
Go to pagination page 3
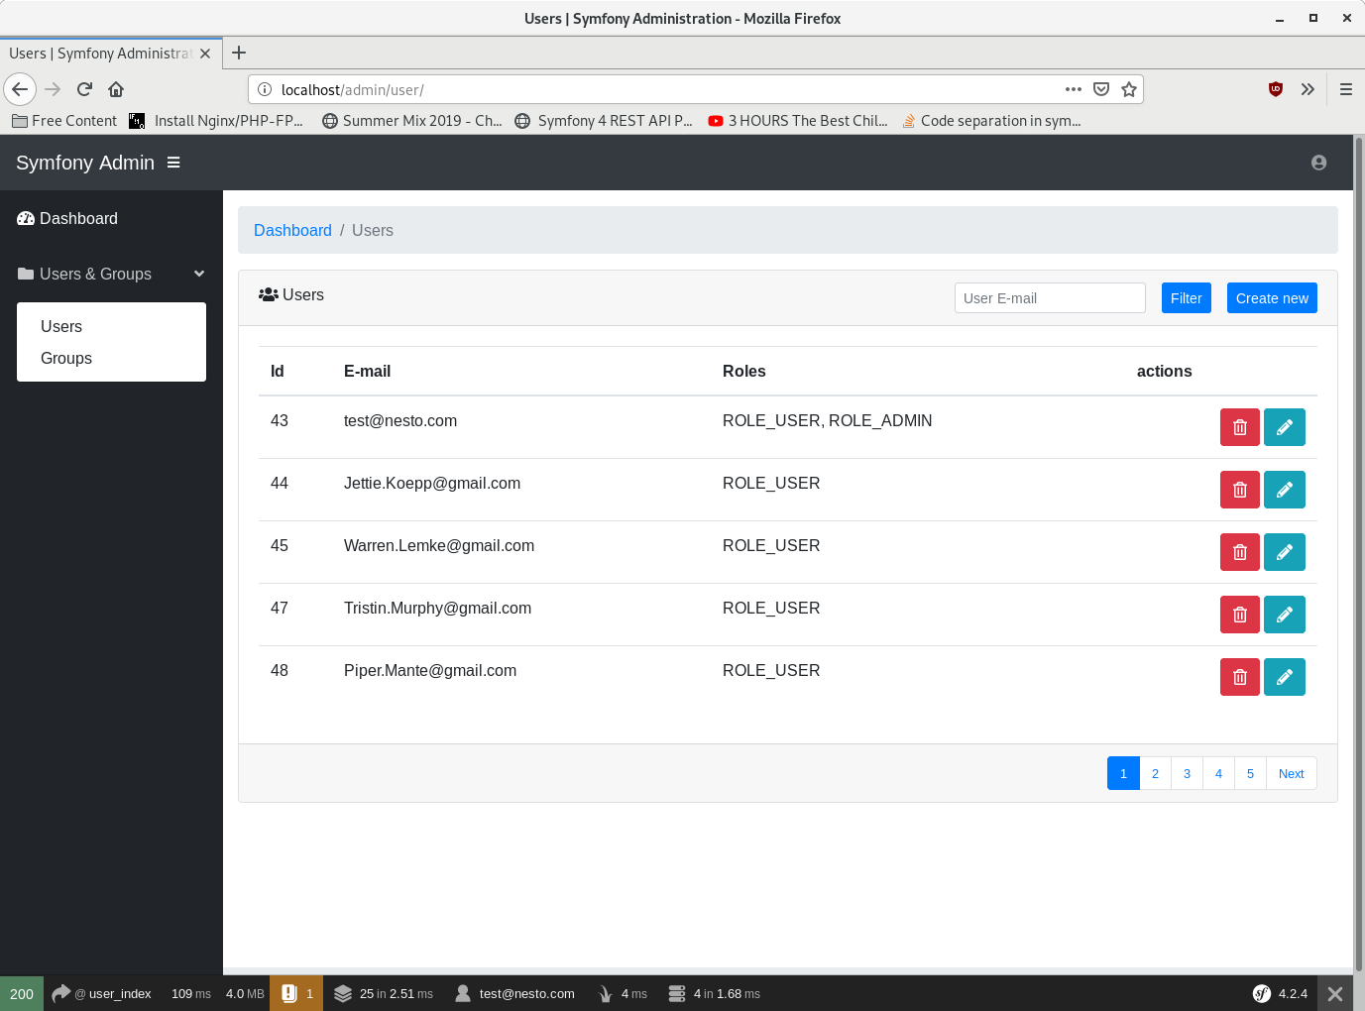(x=1187, y=773)
